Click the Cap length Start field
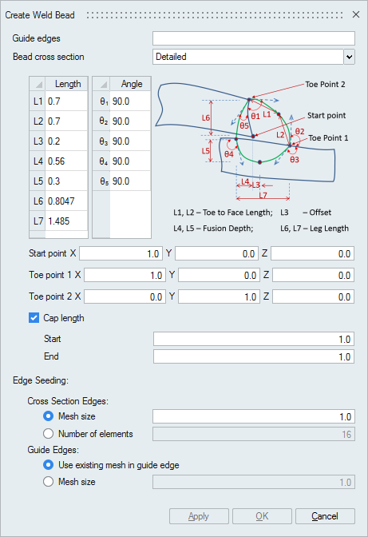Viewport: 368px width, 537px height. tap(254, 339)
